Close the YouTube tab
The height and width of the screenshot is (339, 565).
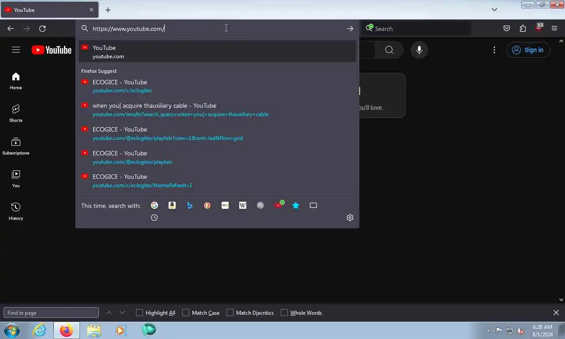pos(91,10)
